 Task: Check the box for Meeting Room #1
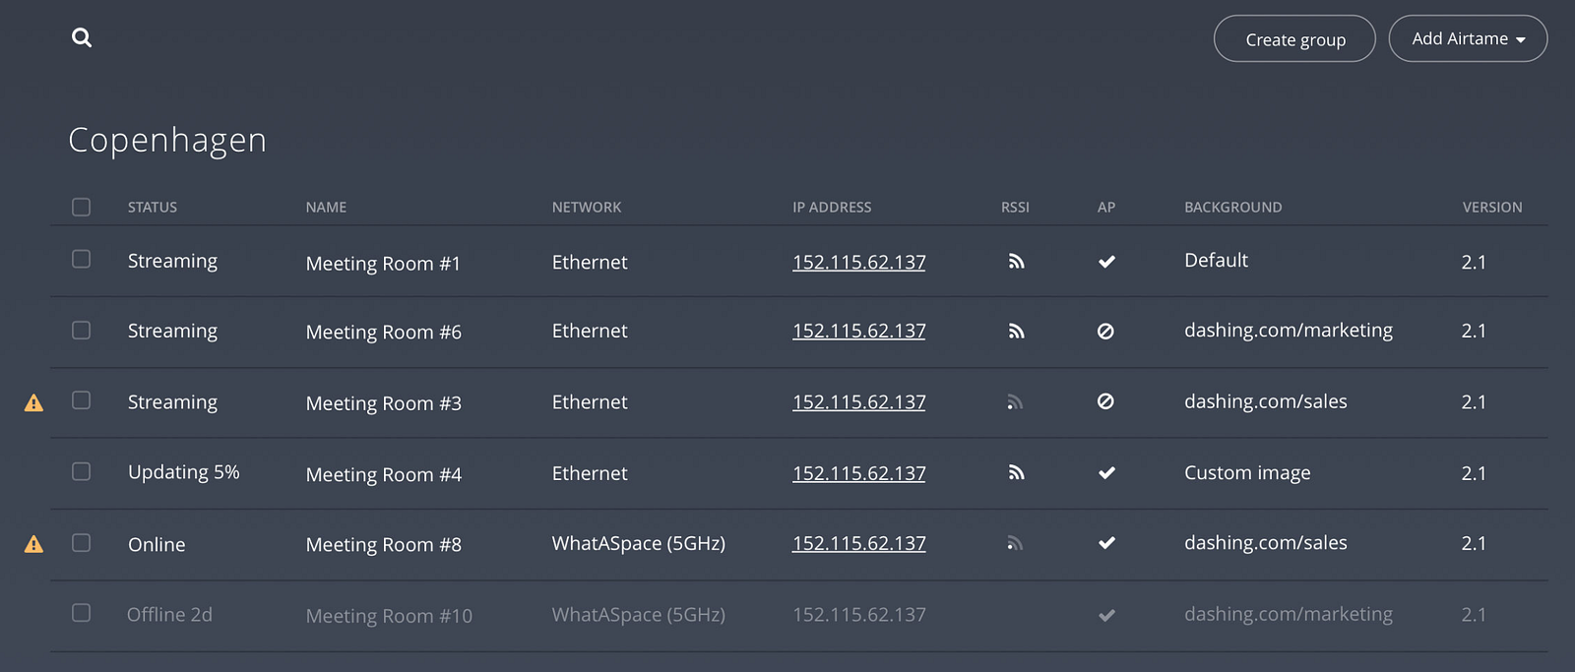81,259
